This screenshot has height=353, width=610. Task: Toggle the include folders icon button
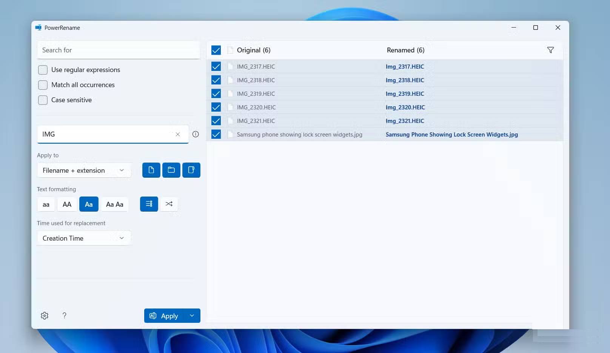[171, 170]
